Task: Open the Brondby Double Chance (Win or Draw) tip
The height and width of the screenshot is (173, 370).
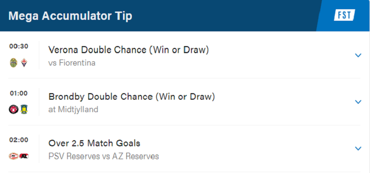Action: [x=132, y=97]
